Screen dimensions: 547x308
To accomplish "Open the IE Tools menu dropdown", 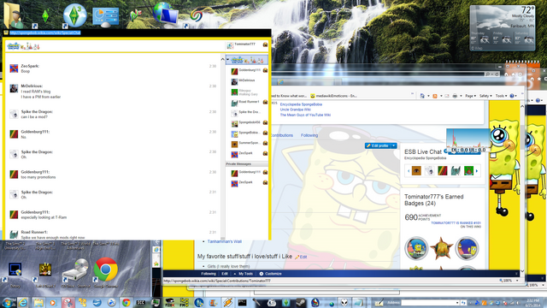I will click(501, 96).
